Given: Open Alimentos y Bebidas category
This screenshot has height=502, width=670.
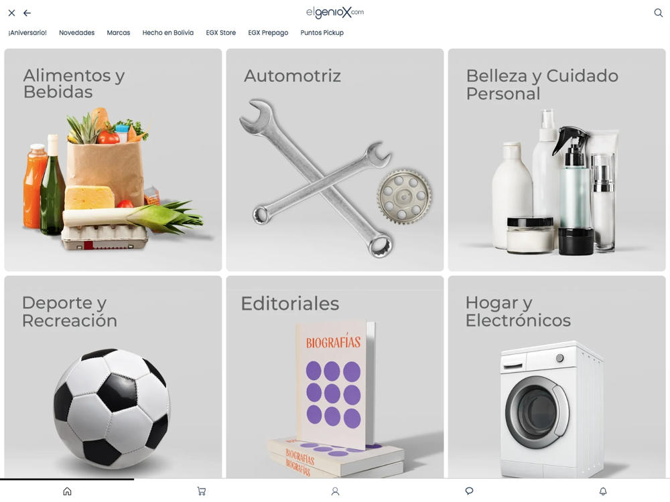Looking at the screenshot, I should pos(113,160).
